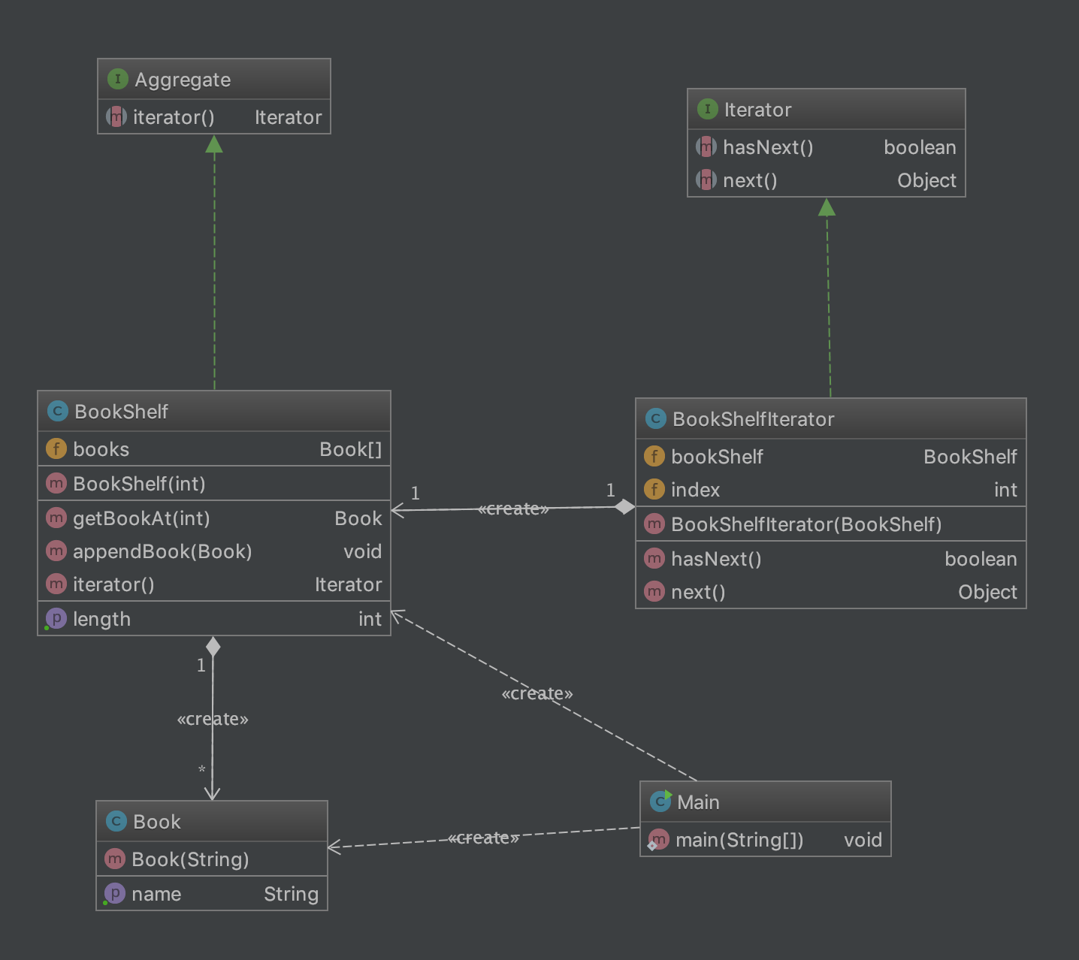Click the BookShelfIterator class icon
Image resolution: width=1079 pixels, height=960 pixels.
click(x=656, y=418)
